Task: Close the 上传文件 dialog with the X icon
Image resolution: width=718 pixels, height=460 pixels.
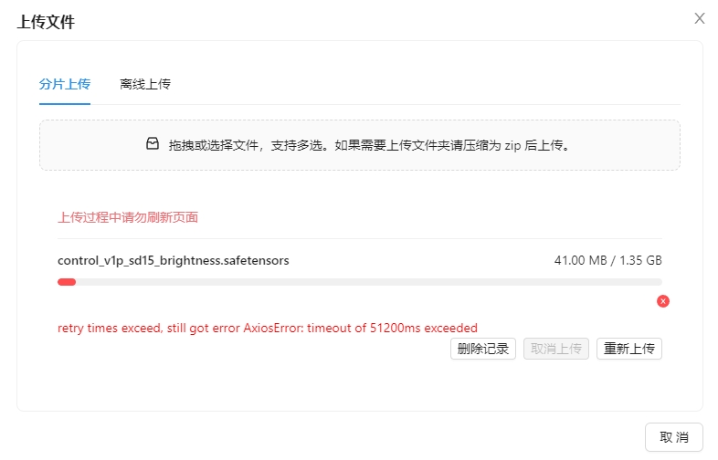Action: (699, 18)
